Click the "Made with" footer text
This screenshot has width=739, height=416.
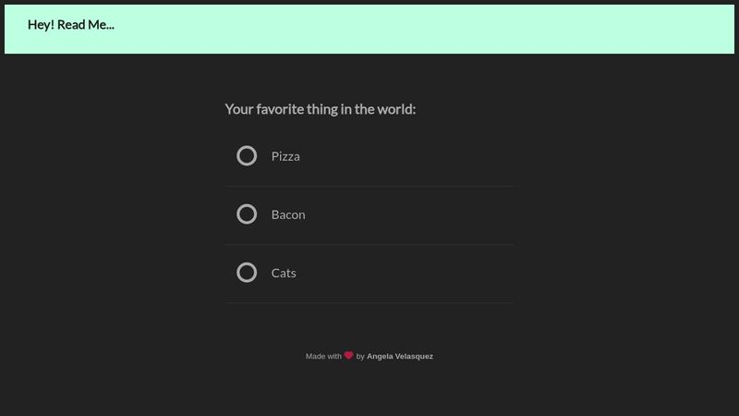pos(323,356)
